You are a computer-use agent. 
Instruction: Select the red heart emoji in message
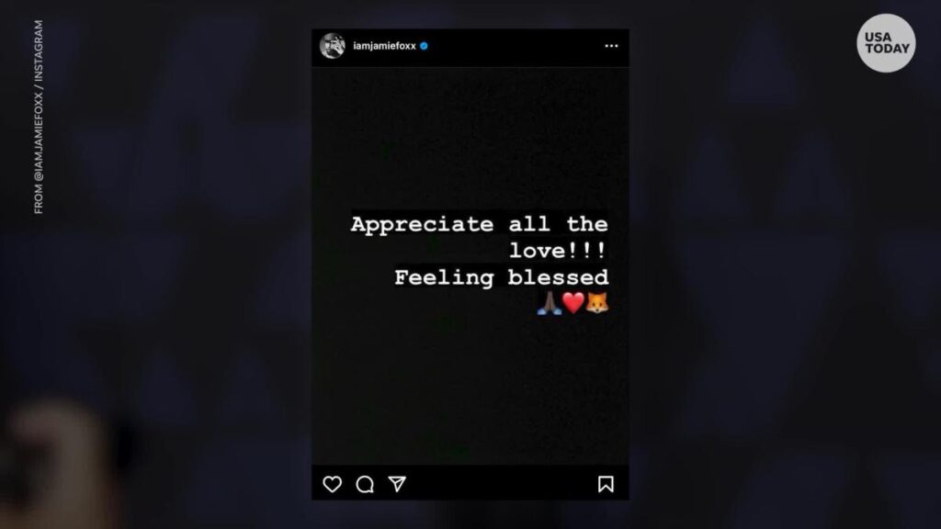[573, 303]
